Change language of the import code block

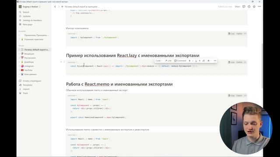[x=72, y=34]
